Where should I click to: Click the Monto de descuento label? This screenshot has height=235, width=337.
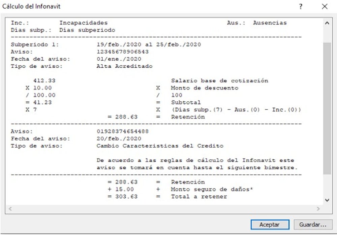[205, 88]
